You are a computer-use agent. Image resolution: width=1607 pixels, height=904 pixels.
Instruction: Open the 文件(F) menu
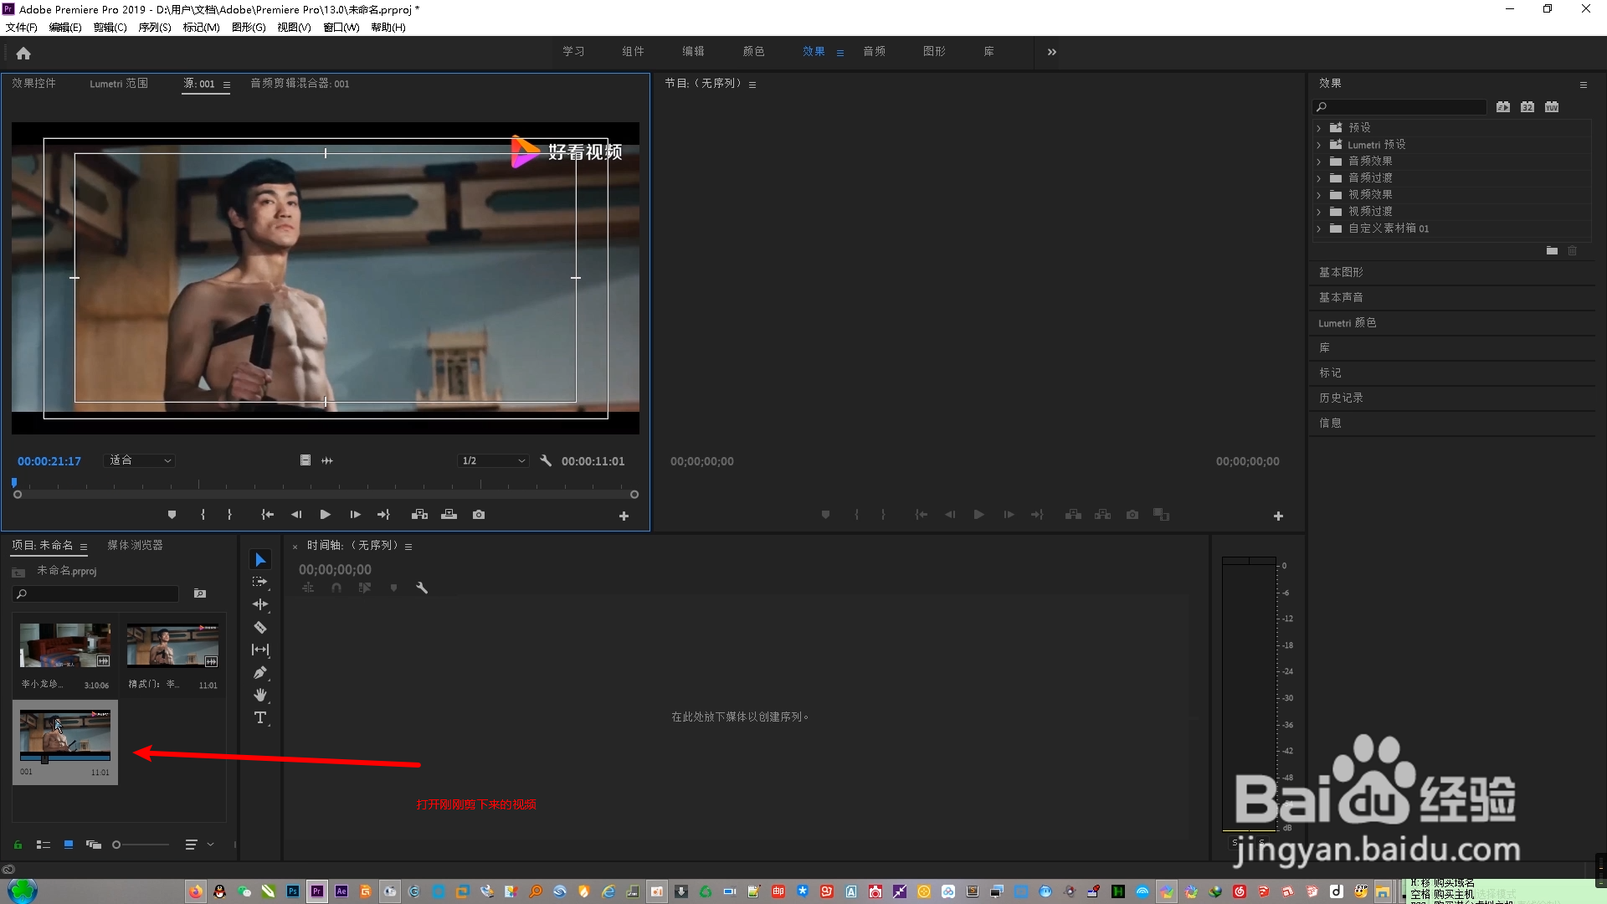[x=22, y=28]
